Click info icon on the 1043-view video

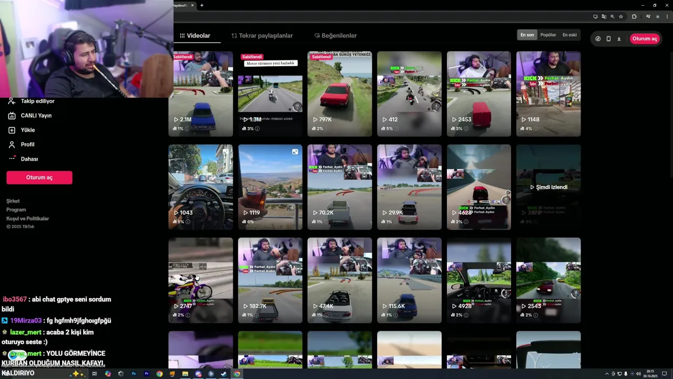point(188,222)
